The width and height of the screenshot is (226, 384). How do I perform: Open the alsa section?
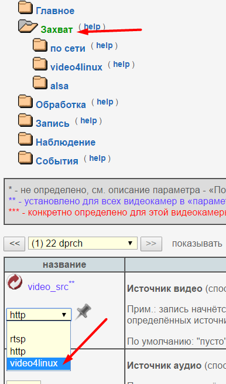(59, 86)
